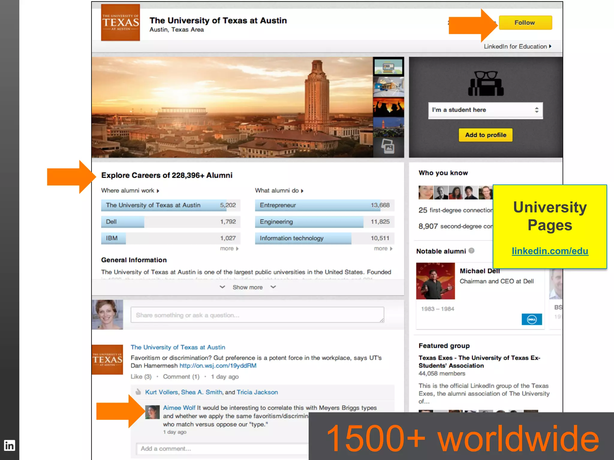Image resolution: width=614 pixels, height=460 pixels.
Task: Expand 'Where alumni work' arrow
Action: (158, 191)
